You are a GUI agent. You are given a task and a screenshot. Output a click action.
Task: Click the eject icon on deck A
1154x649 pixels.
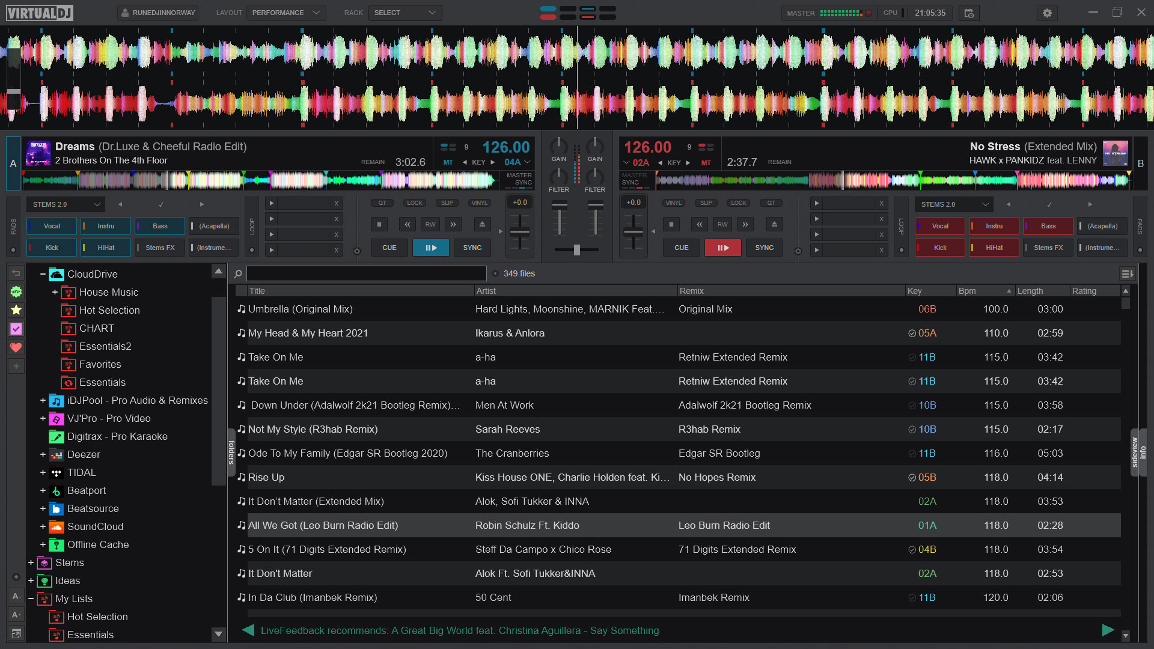pyautogui.click(x=481, y=224)
